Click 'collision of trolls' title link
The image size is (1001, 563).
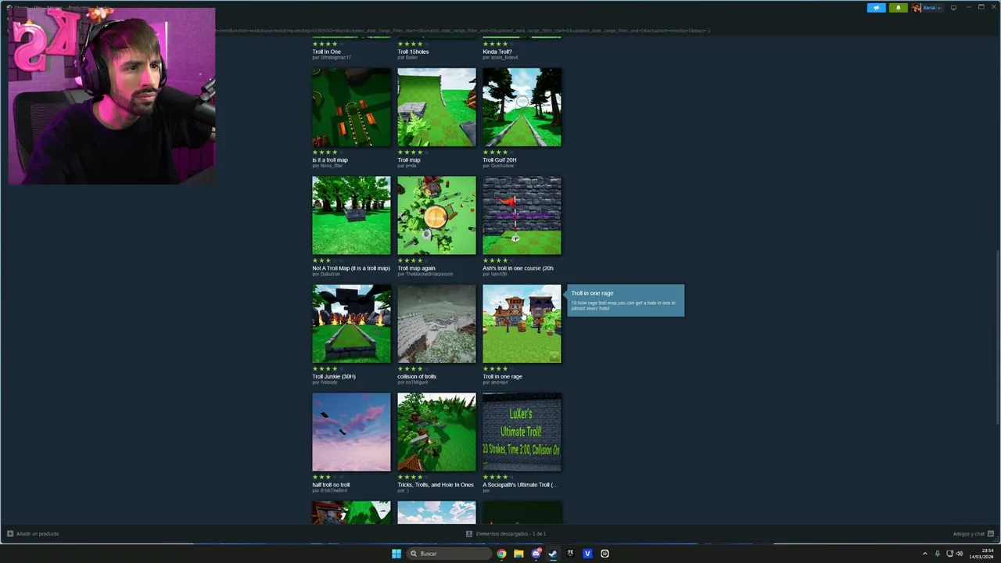click(417, 376)
